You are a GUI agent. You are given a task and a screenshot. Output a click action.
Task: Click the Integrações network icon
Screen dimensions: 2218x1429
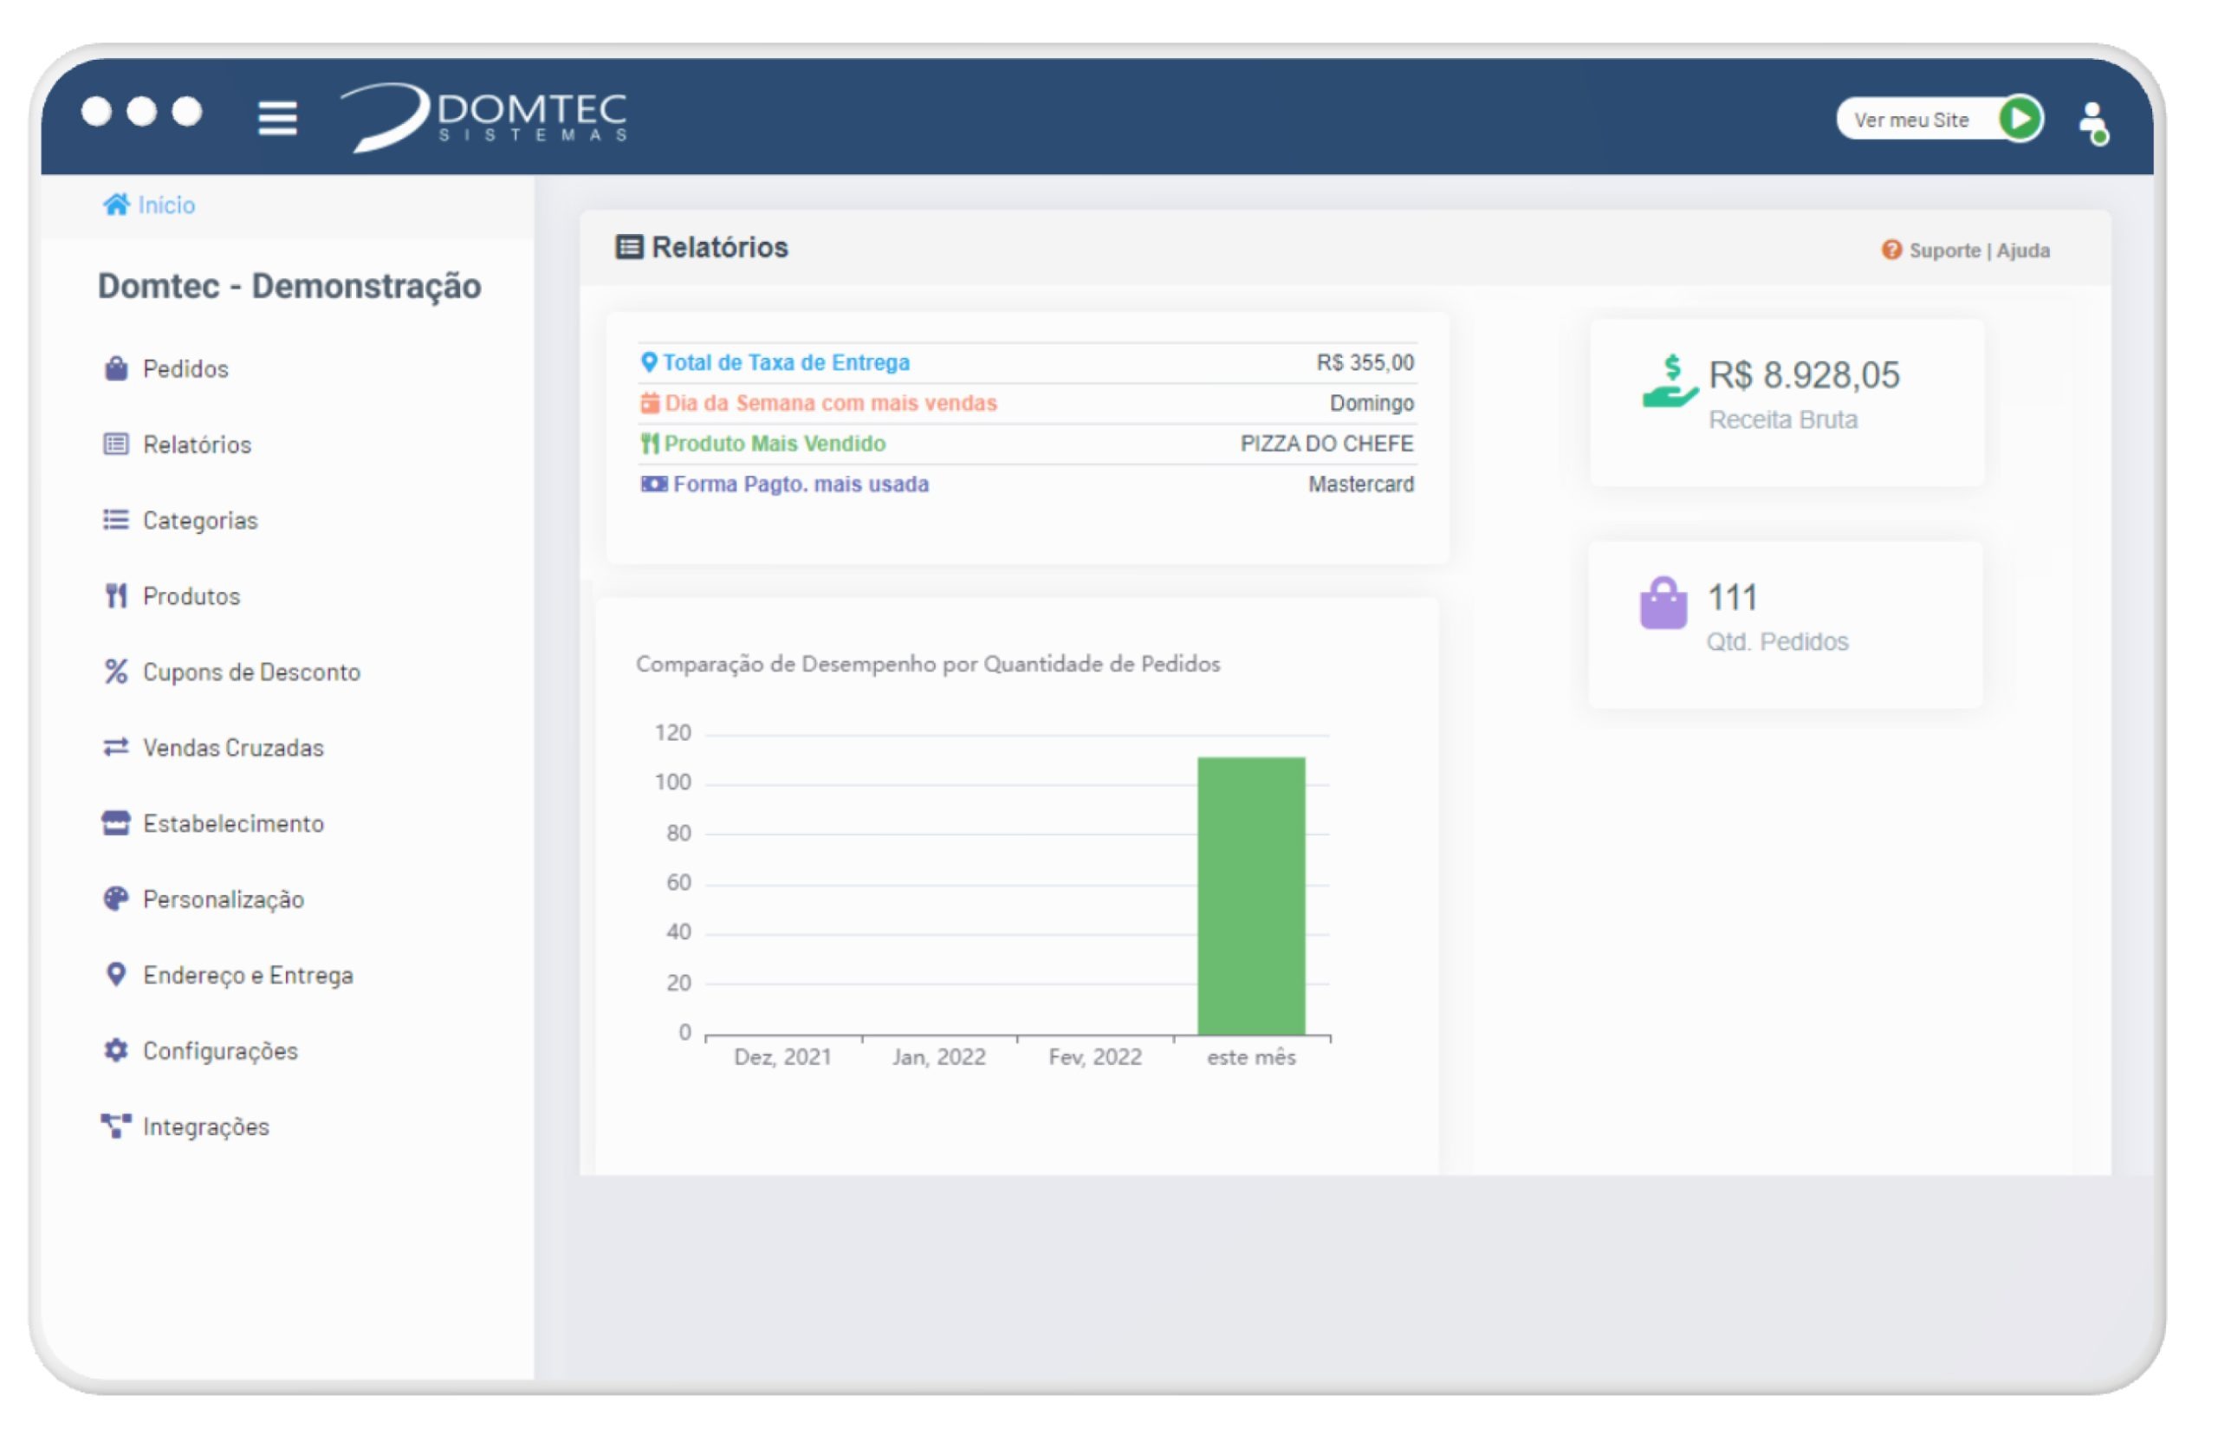[x=116, y=1126]
